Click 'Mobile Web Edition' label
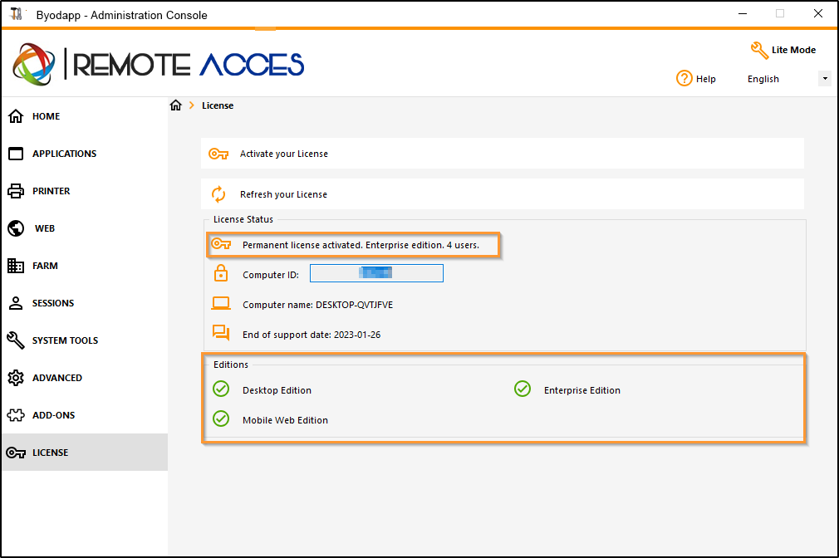The image size is (839, 558). pos(285,420)
